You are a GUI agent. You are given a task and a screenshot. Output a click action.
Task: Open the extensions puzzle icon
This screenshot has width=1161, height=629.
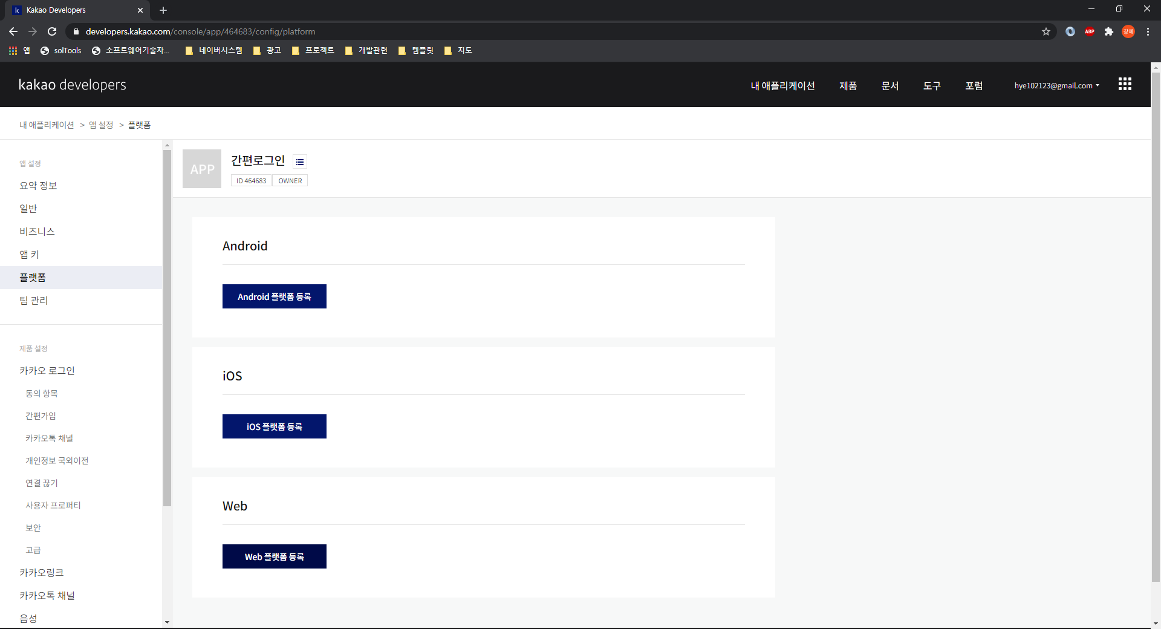click(x=1109, y=31)
